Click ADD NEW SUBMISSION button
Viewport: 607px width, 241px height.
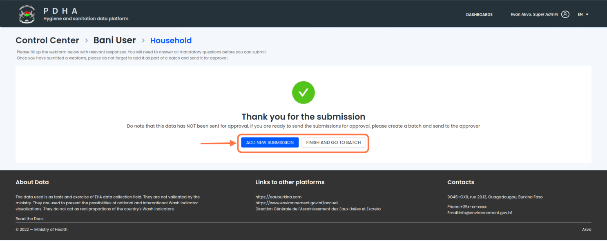click(270, 143)
